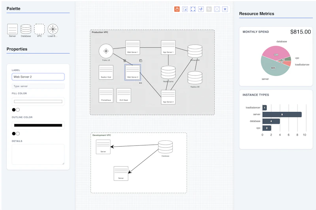Choose white preset under Fill Color
316x210 pixels.
point(18,110)
